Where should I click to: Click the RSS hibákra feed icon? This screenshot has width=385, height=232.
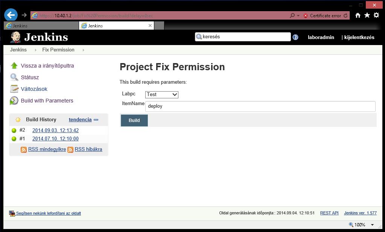[x=70, y=149]
